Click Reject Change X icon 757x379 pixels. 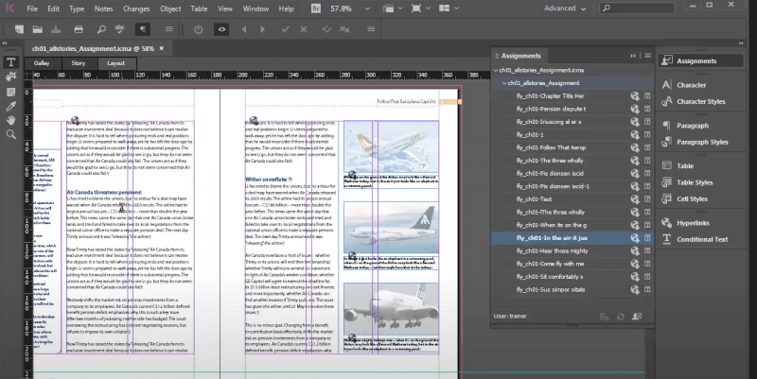coord(303,29)
